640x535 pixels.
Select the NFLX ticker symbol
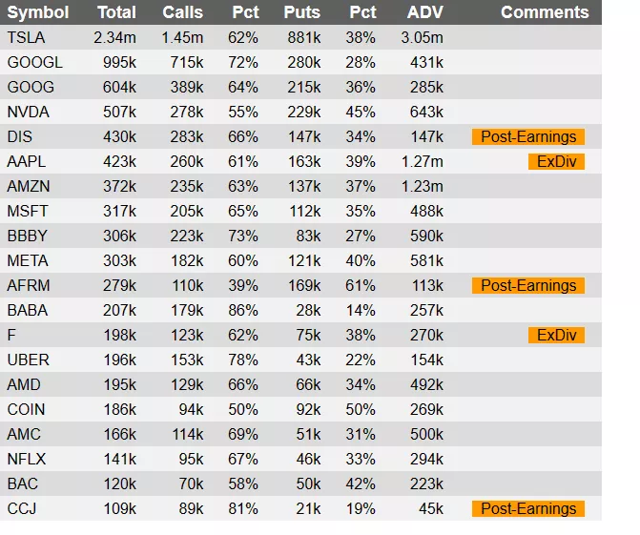(27, 460)
